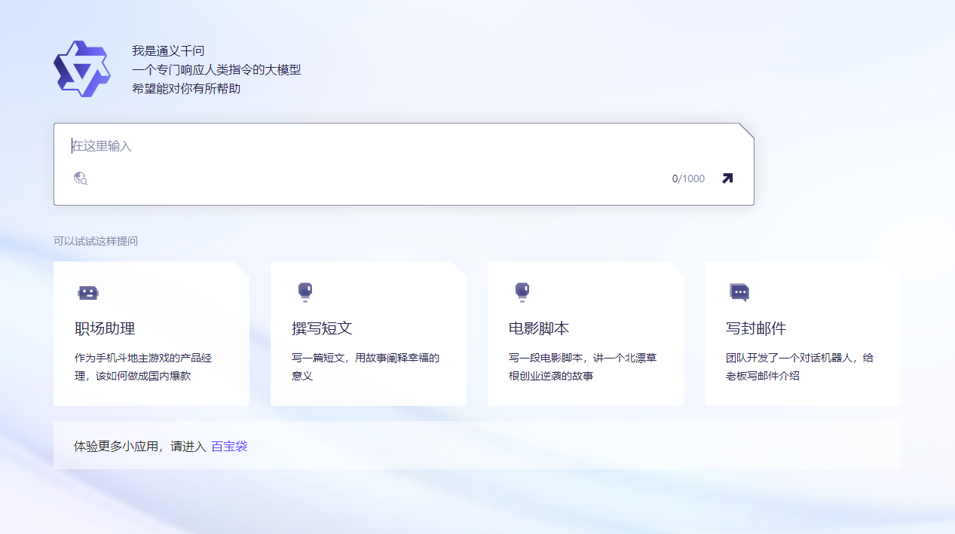Click the Tongyi Qianwen logo icon
Image resolution: width=955 pixels, height=534 pixels.
[x=82, y=69]
